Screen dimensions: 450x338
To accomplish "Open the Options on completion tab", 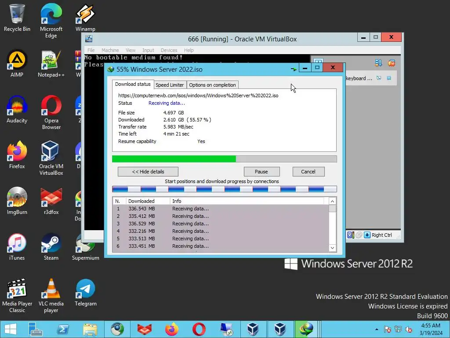I will pos(212,85).
